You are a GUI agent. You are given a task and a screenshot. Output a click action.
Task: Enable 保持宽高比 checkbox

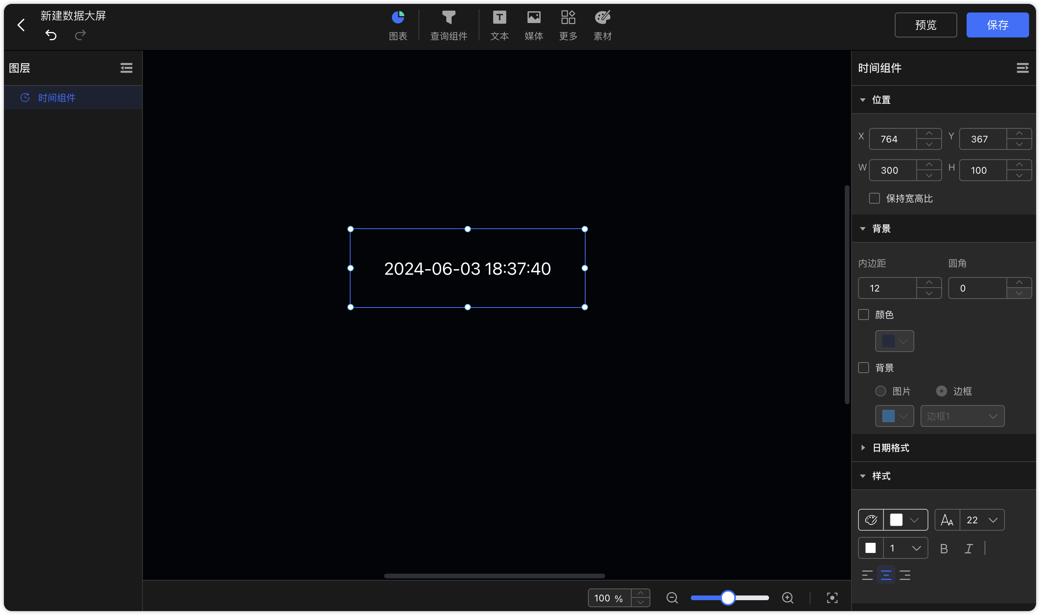point(874,199)
